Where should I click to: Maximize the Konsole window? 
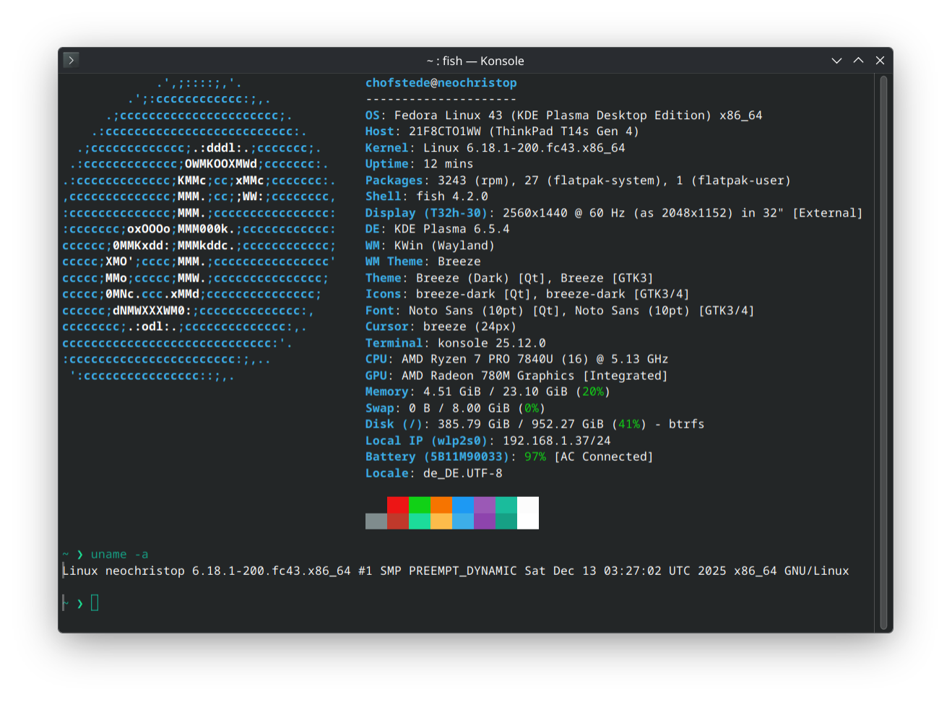858,61
